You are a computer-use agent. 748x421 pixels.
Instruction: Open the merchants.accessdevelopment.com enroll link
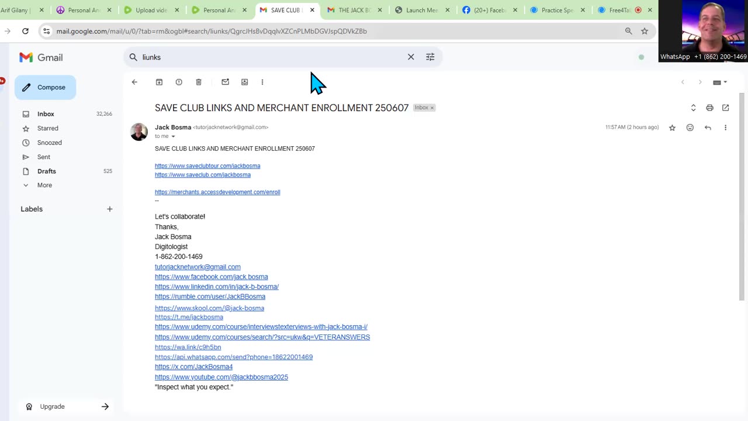tap(217, 192)
